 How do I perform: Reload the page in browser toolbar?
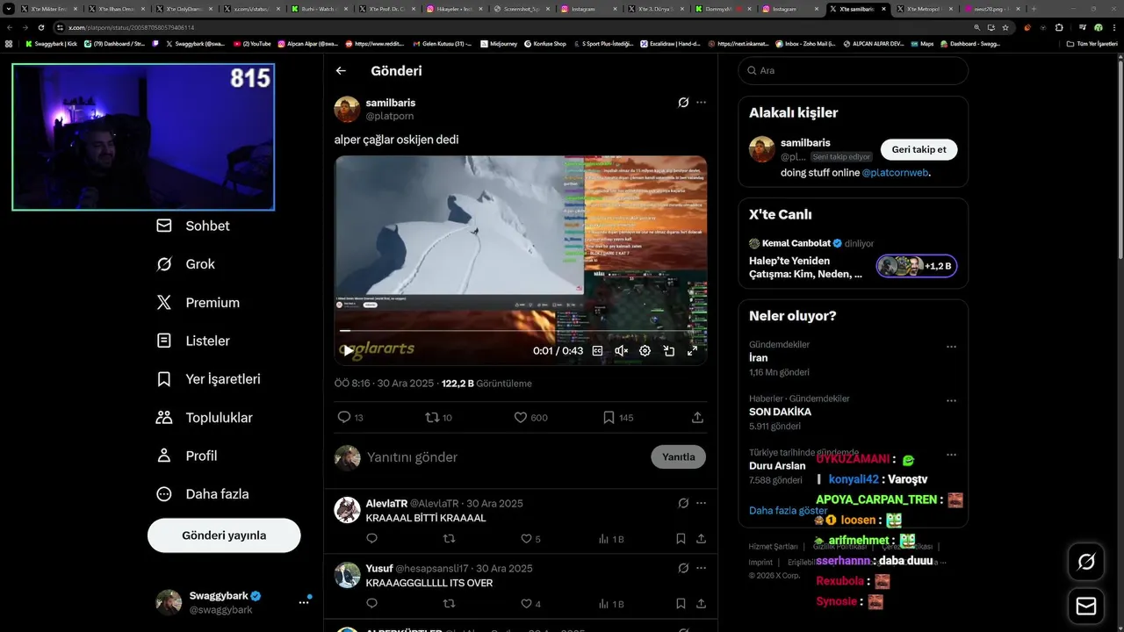click(40, 27)
